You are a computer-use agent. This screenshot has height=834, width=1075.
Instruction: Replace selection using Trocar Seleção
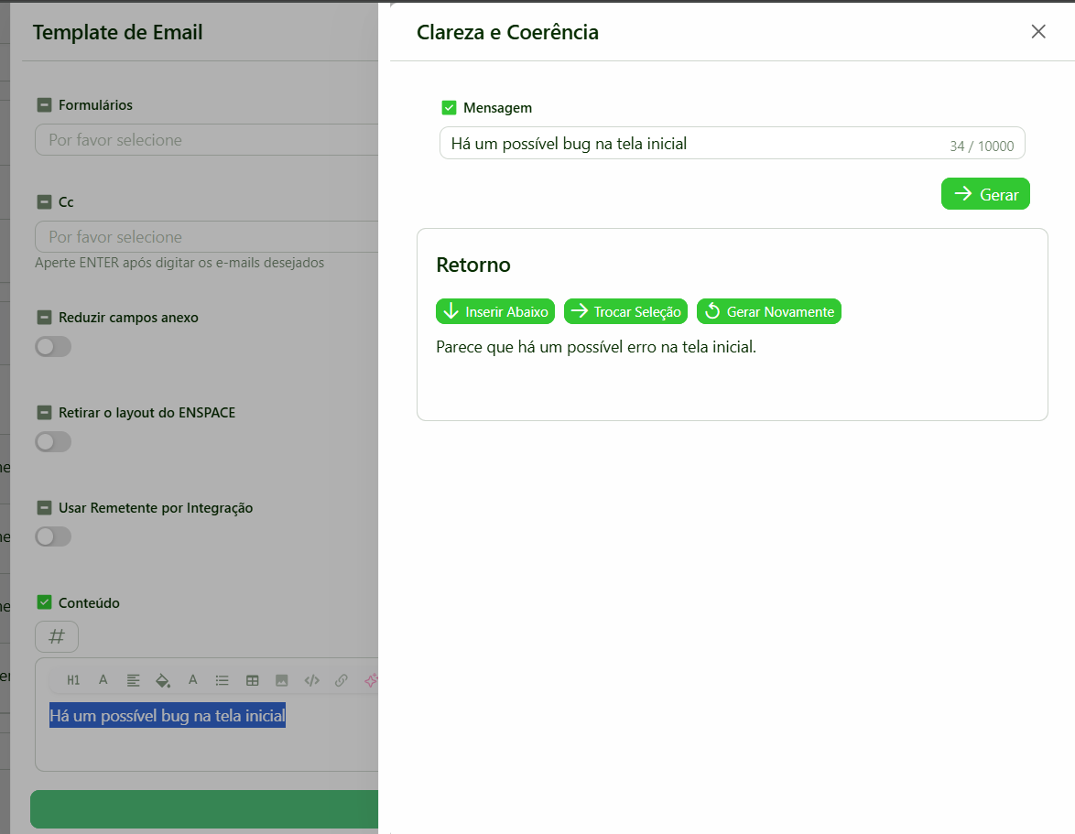[626, 311]
